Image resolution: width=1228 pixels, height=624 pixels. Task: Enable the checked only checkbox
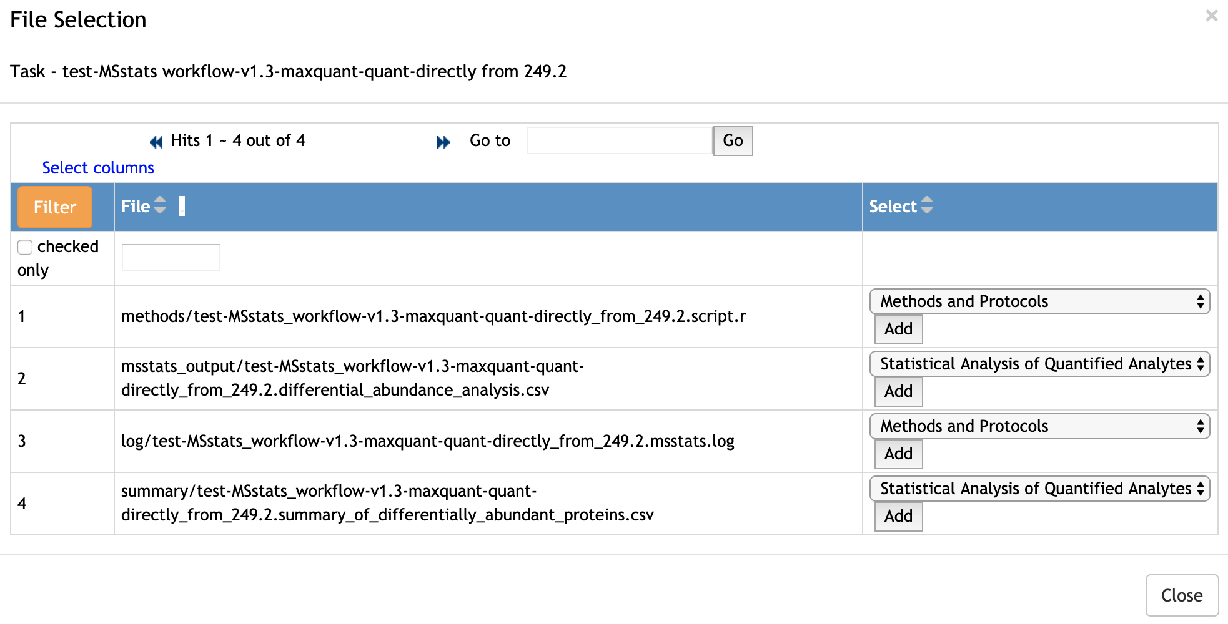click(x=25, y=247)
